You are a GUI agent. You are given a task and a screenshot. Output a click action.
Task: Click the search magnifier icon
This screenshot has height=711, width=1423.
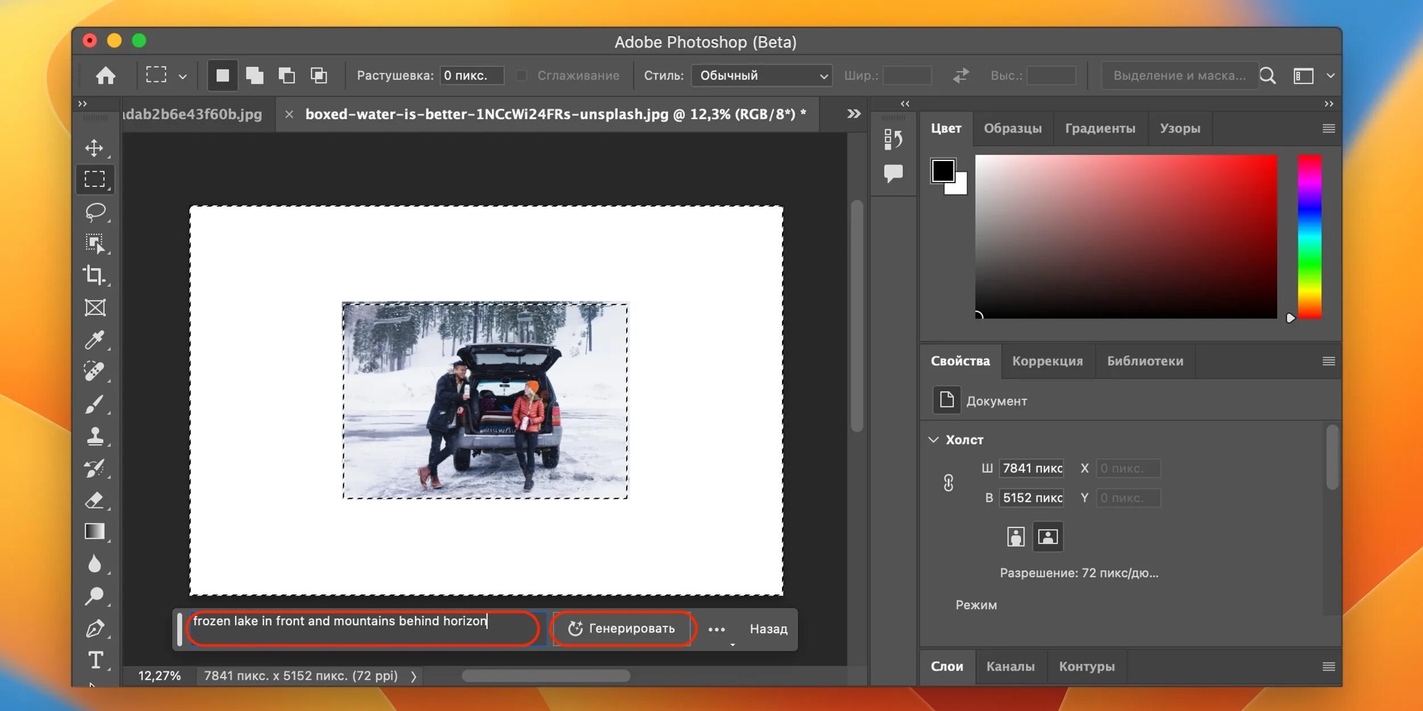(1268, 75)
